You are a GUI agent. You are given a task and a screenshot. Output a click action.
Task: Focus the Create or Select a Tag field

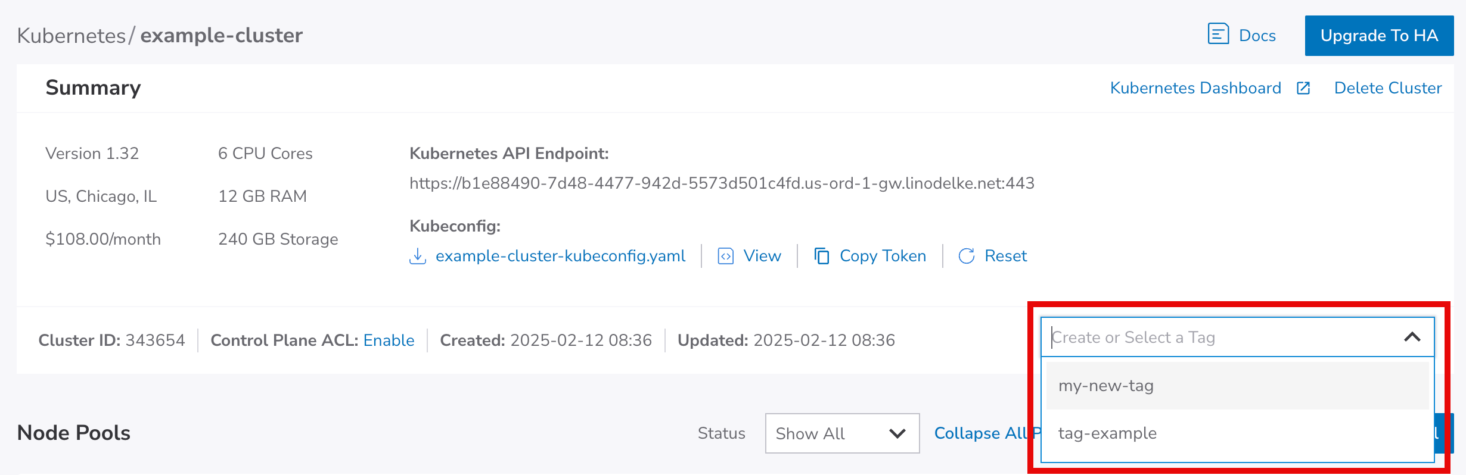pos(1222,337)
